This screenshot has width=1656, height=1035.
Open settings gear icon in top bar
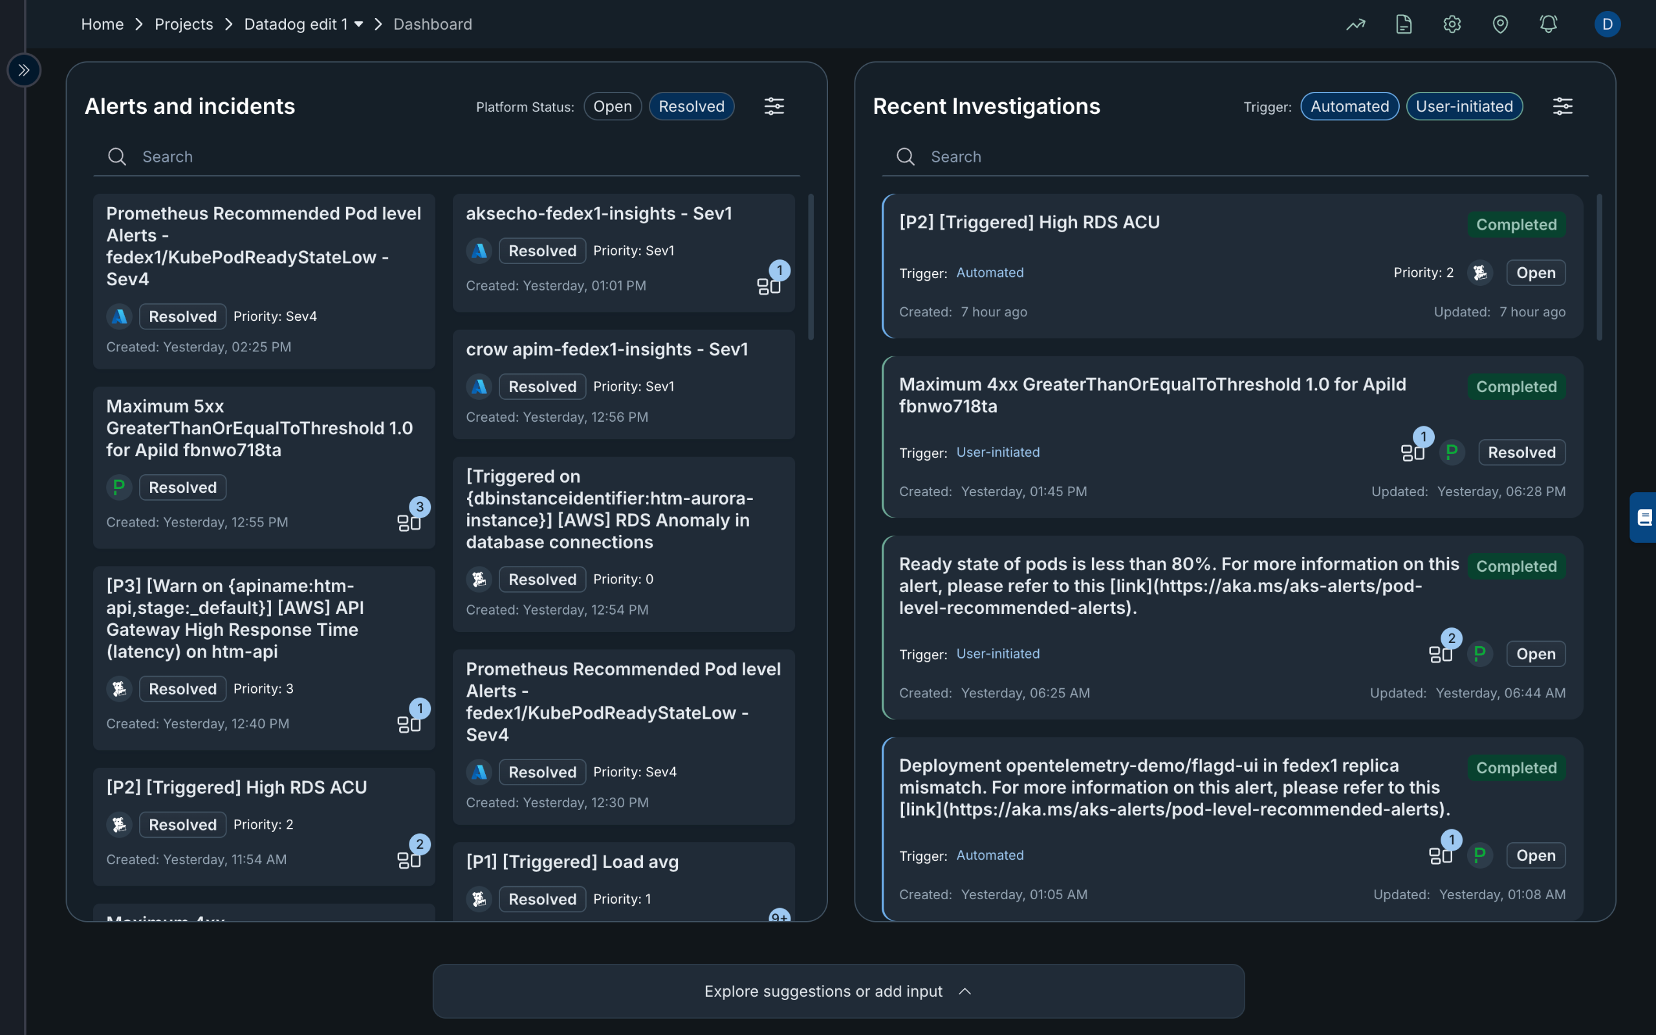click(x=1452, y=25)
